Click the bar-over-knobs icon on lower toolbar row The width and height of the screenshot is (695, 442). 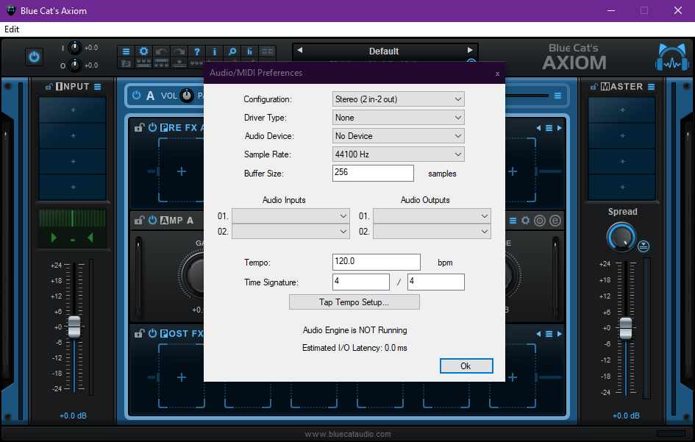pos(161,63)
